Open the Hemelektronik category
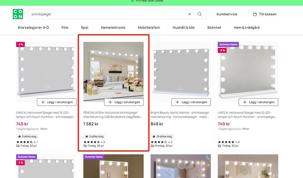303x178 pixels. coord(113,28)
